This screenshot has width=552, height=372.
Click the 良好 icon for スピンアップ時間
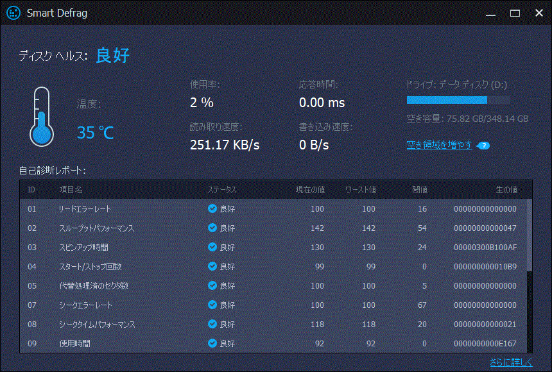212,247
